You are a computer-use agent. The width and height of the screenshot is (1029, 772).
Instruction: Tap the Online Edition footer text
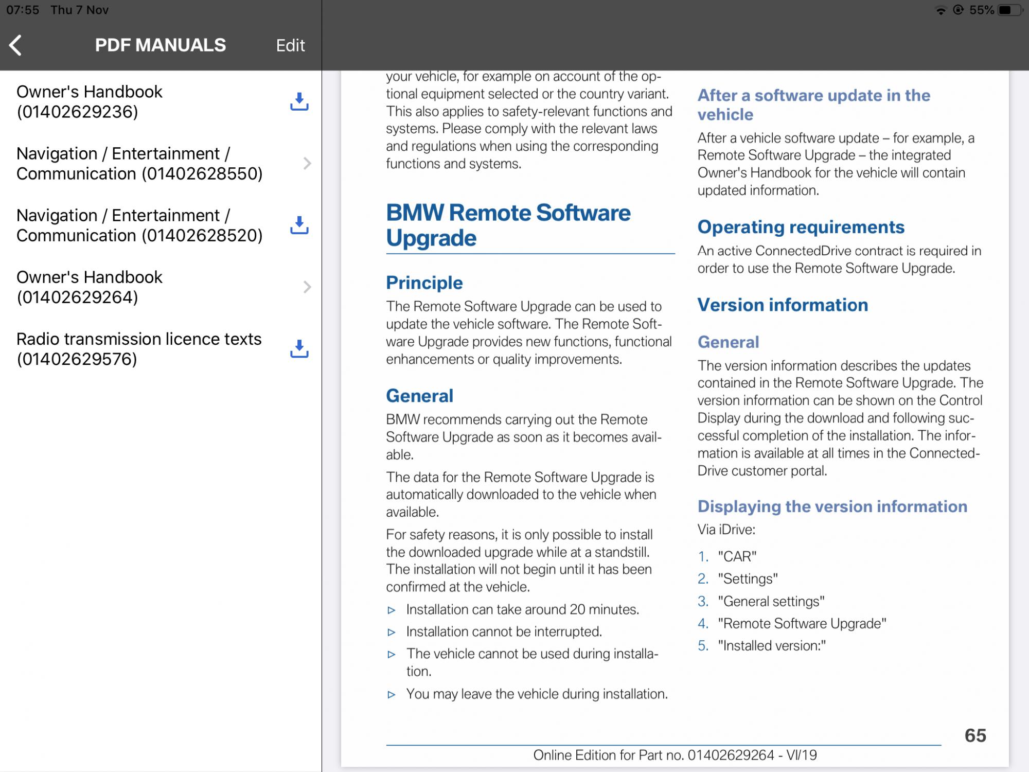point(675,755)
